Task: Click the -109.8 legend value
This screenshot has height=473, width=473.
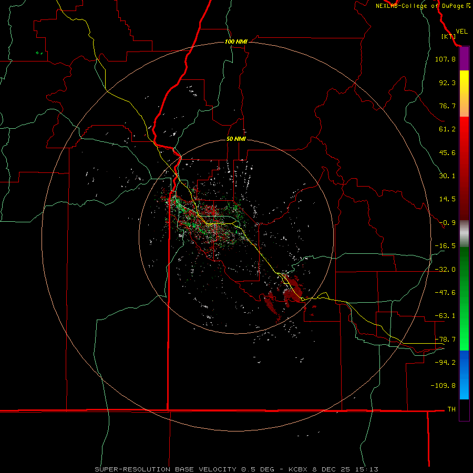Action: [x=443, y=386]
